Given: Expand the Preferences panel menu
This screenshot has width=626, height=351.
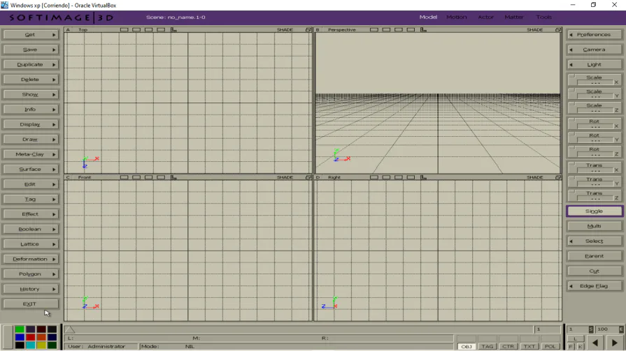Looking at the screenshot, I should [x=594, y=35].
